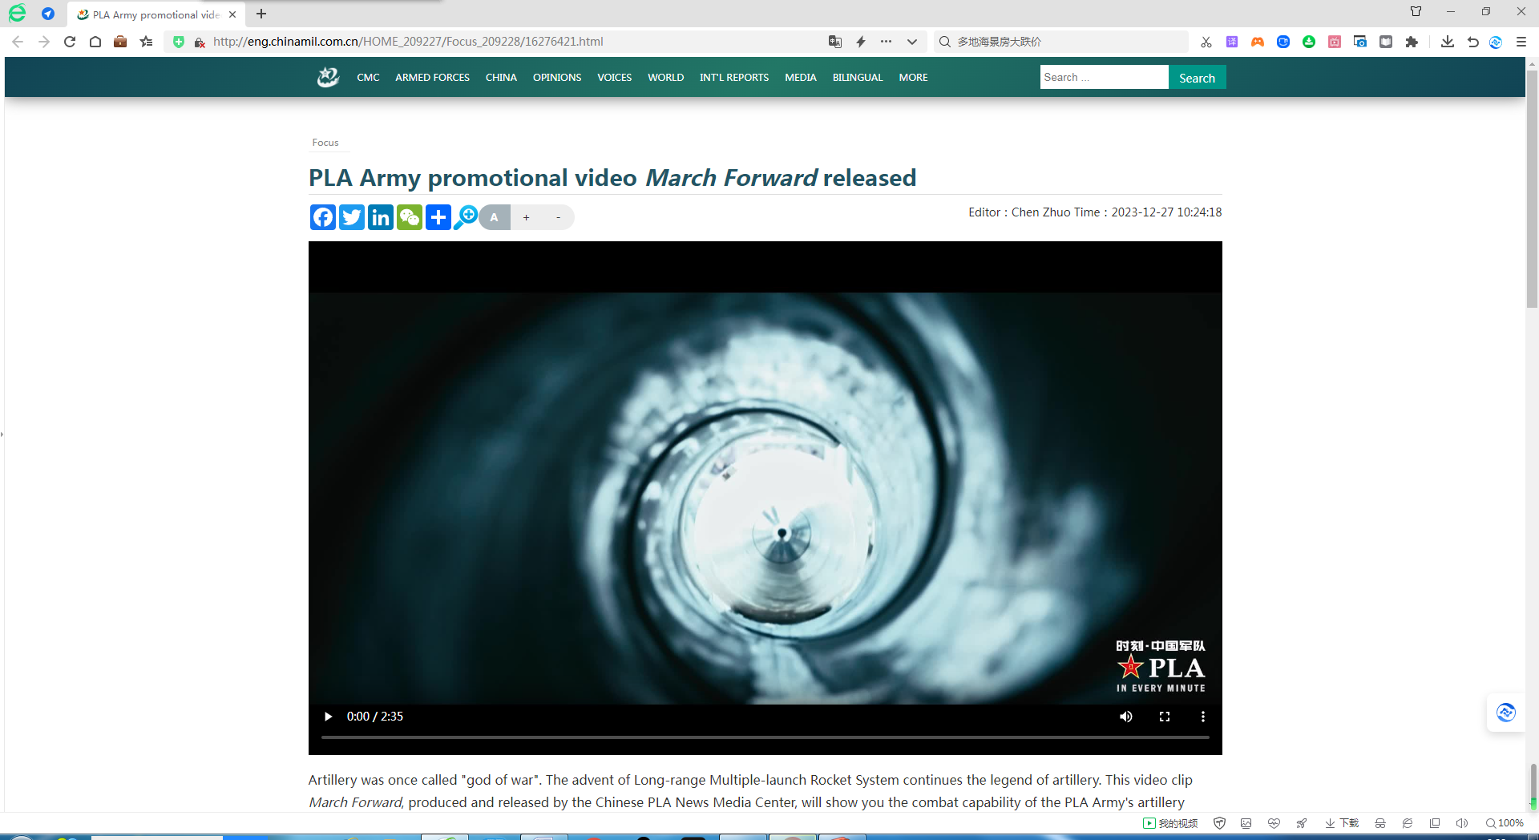The image size is (1539, 840).
Task: Open the Focus breadcrumb link
Action: [x=325, y=143]
